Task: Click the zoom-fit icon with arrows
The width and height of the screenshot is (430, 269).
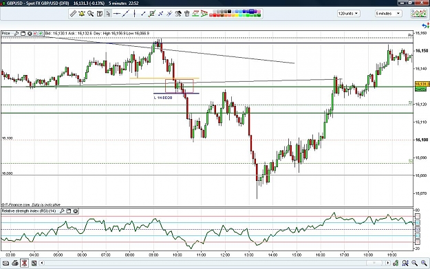Action: point(405,263)
